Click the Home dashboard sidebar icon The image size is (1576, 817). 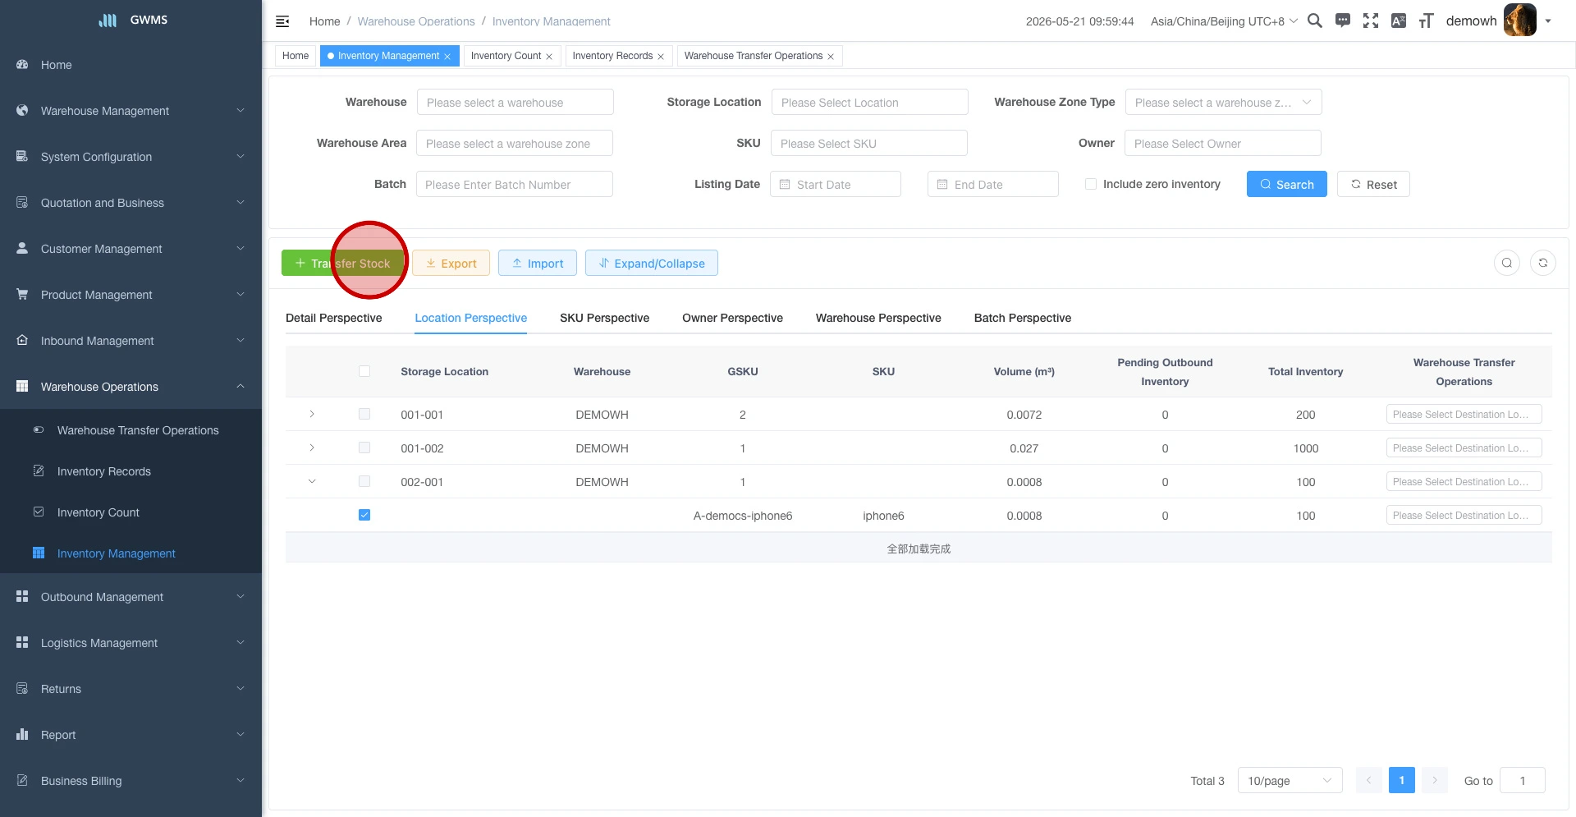(22, 64)
